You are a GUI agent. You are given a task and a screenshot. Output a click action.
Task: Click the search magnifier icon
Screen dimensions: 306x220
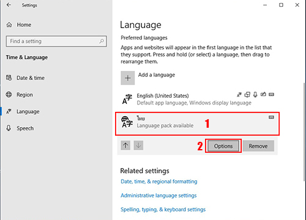coord(102,42)
